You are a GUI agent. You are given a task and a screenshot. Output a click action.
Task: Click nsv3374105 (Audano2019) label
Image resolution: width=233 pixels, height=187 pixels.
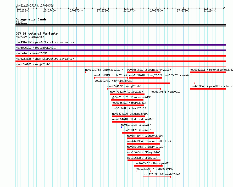coord(130,114)
